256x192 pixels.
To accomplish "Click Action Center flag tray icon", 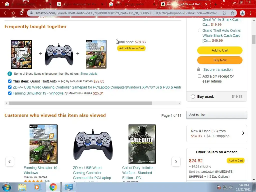I will [218, 187].
